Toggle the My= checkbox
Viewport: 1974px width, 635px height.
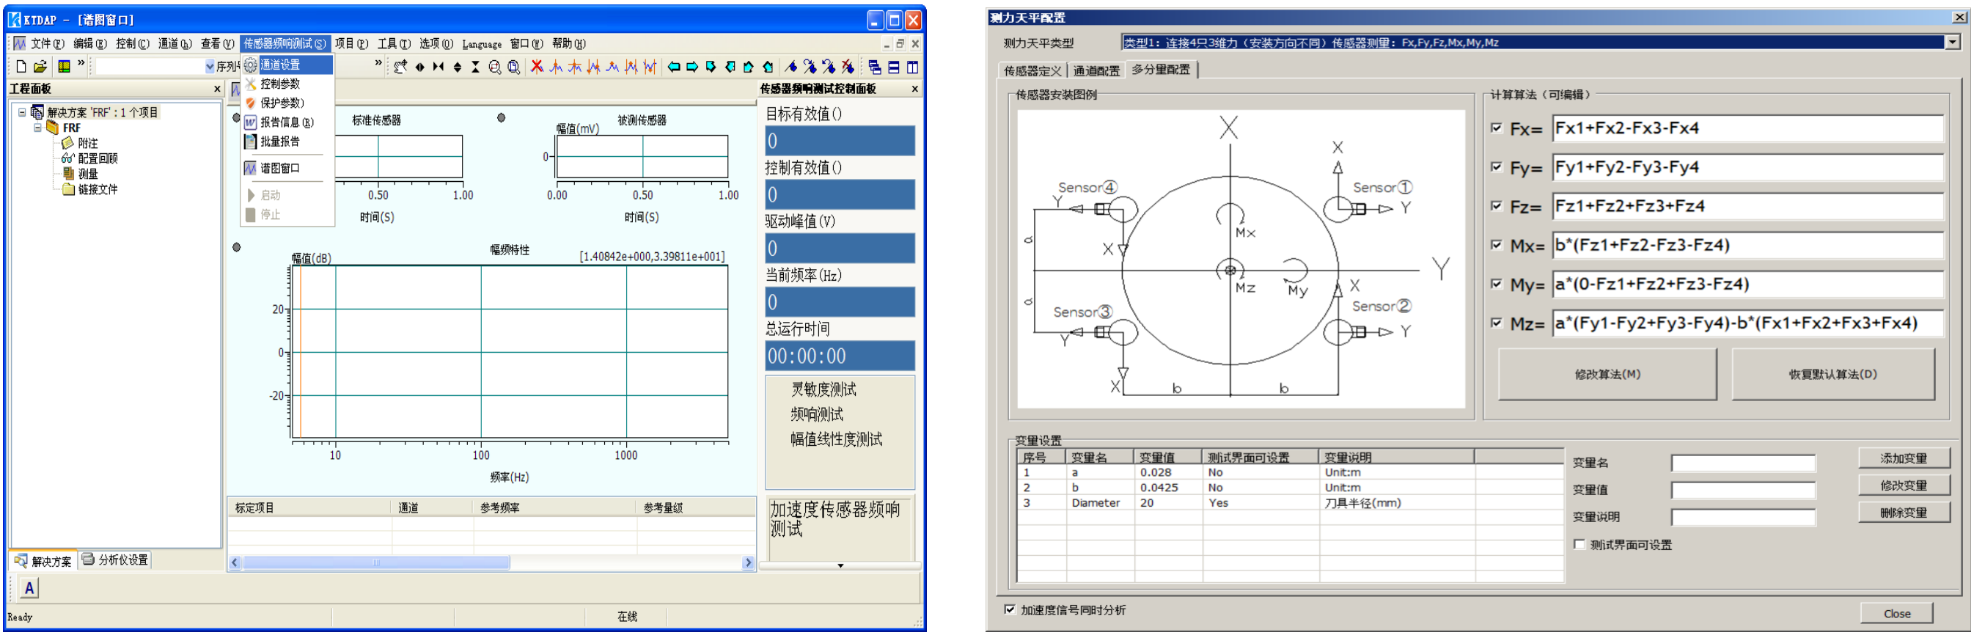(1496, 285)
